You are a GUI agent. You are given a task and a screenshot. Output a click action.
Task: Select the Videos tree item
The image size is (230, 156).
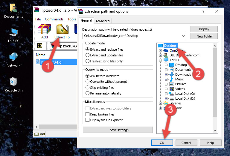(180, 89)
